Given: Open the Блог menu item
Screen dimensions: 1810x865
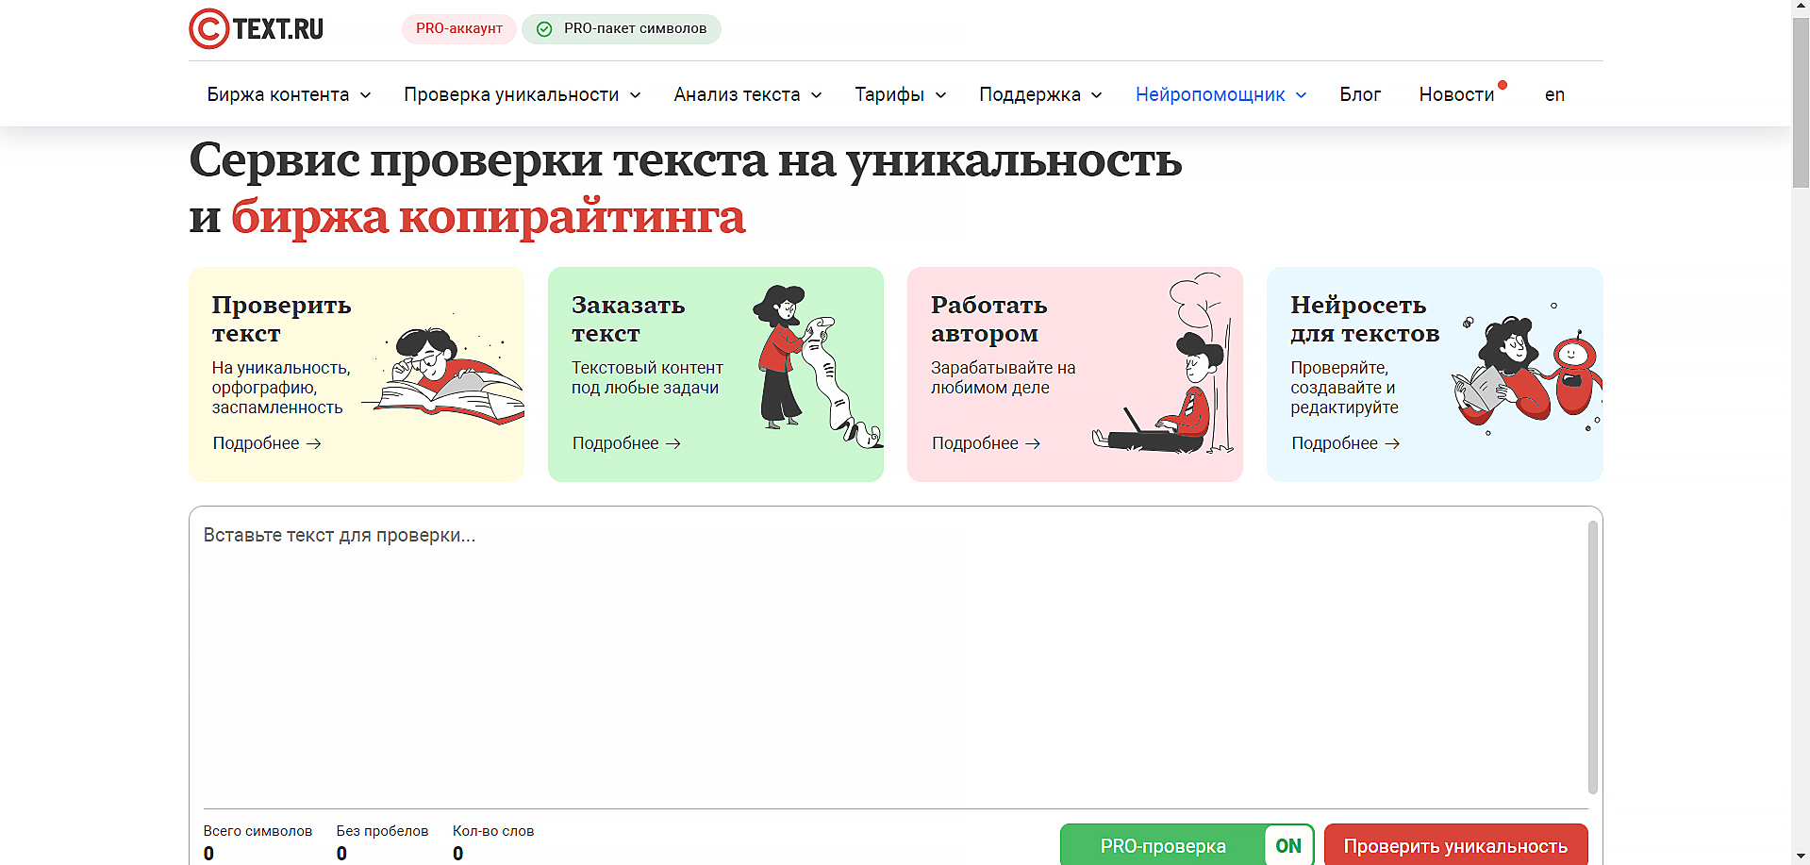Looking at the screenshot, I should 1360,94.
